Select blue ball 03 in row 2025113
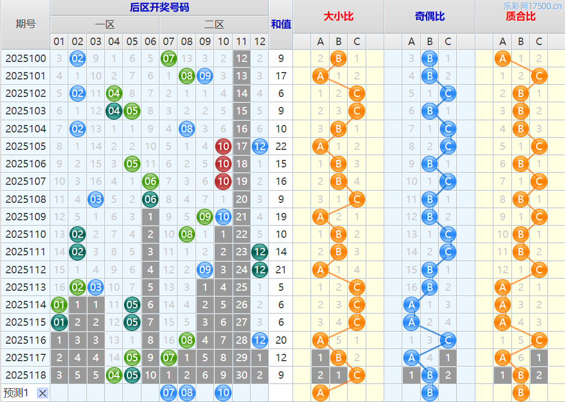 [x=95, y=288]
